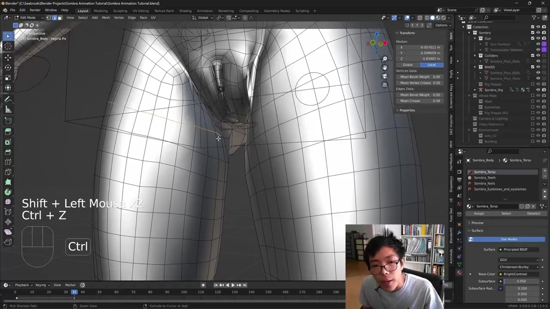Expand the Preview material panel
The image size is (550, 309).
(x=477, y=223)
